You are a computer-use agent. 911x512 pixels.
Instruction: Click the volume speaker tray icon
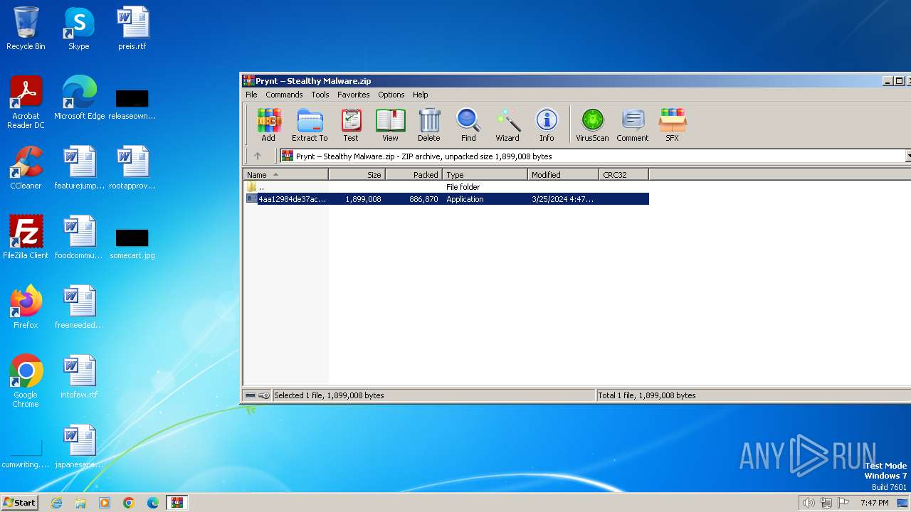809,503
